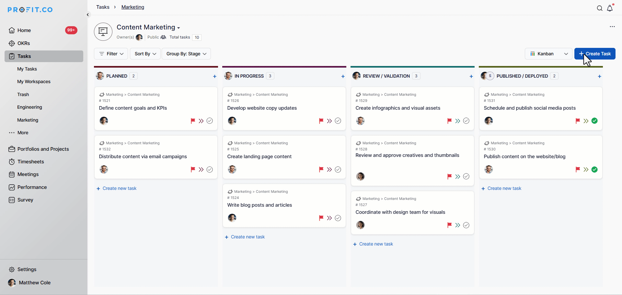Screen dimensions: 622x295
Task: Open Timesheets from the sidebar
Action: point(30,162)
